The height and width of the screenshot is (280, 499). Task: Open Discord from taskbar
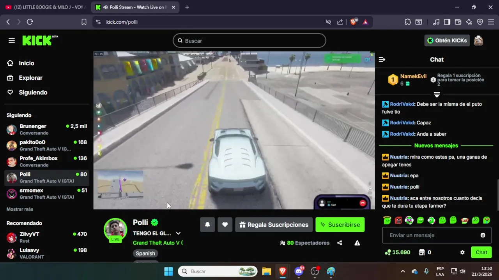[x=299, y=271]
